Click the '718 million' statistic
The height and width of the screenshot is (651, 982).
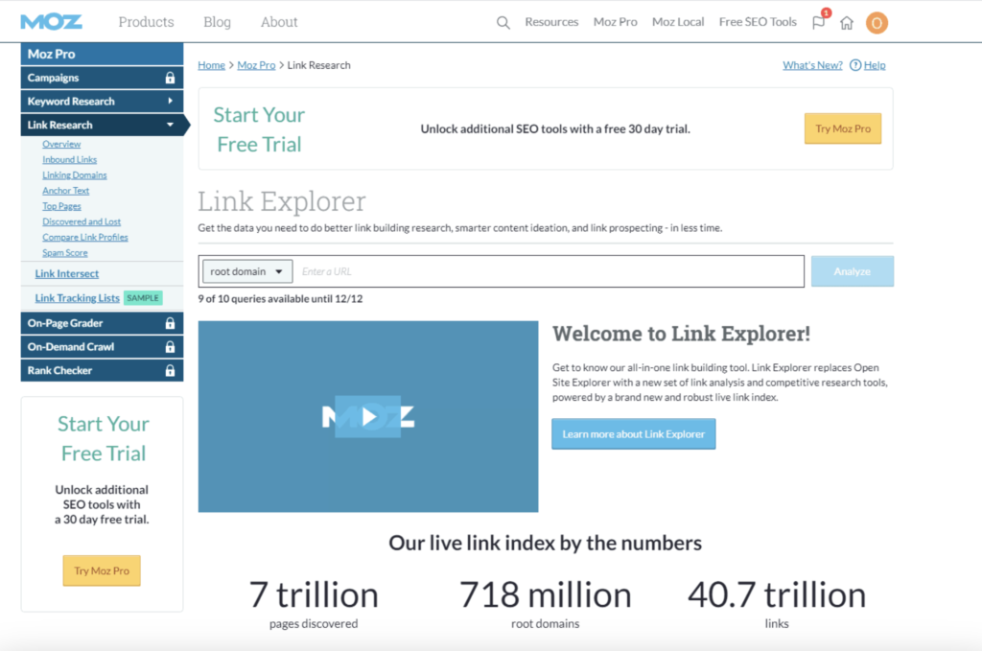point(546,594)
